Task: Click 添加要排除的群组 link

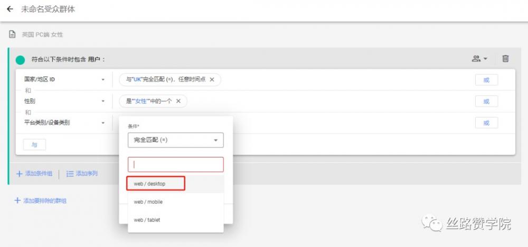Action: [41, 201]
